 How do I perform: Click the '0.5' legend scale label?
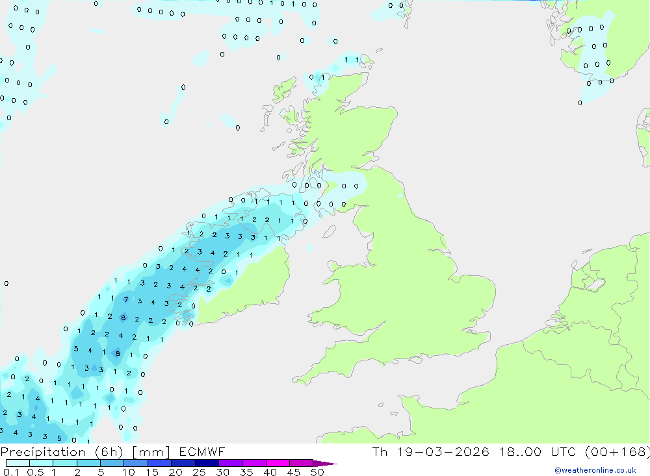[35, 472]
